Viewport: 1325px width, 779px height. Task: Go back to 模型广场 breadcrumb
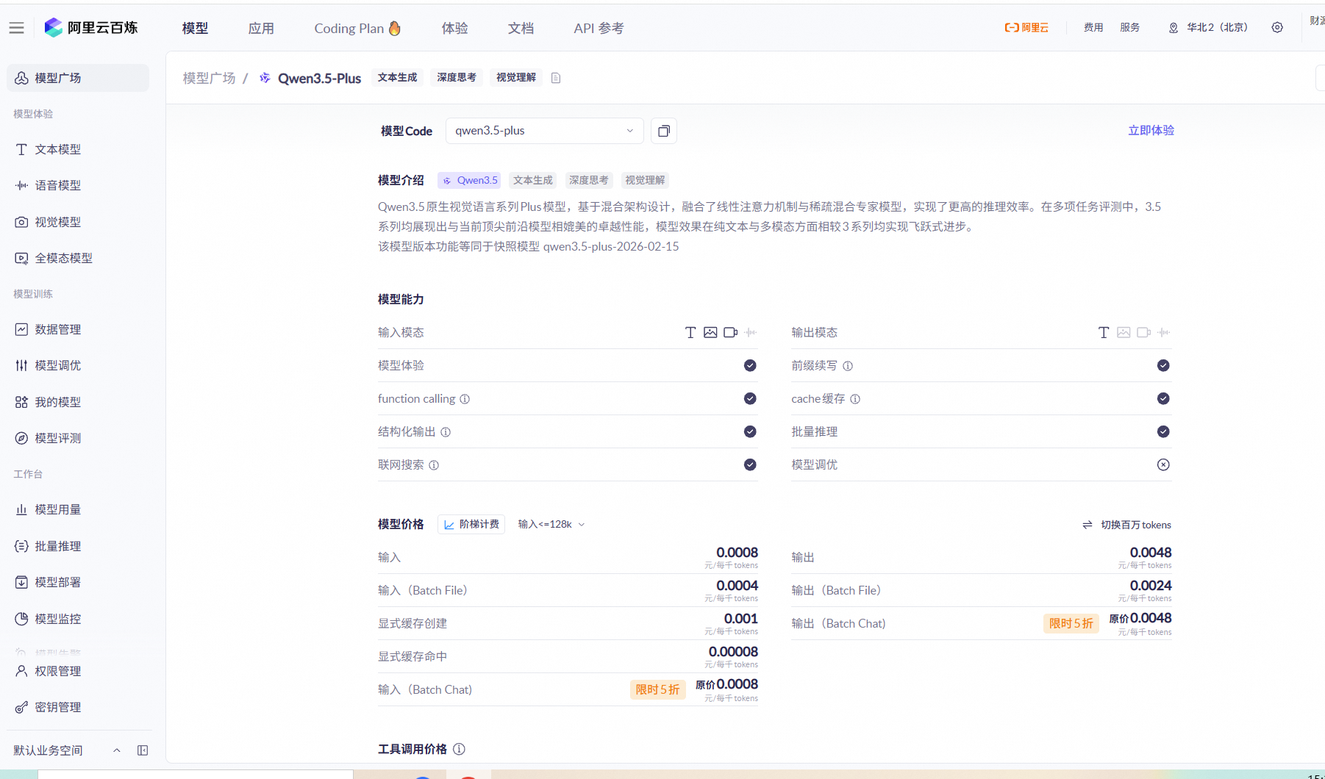coord(209,78)
